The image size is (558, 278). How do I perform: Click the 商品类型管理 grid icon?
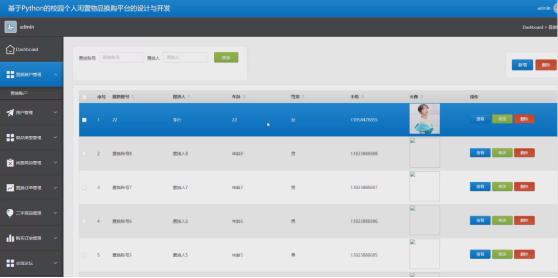click(x=10, y=138)
